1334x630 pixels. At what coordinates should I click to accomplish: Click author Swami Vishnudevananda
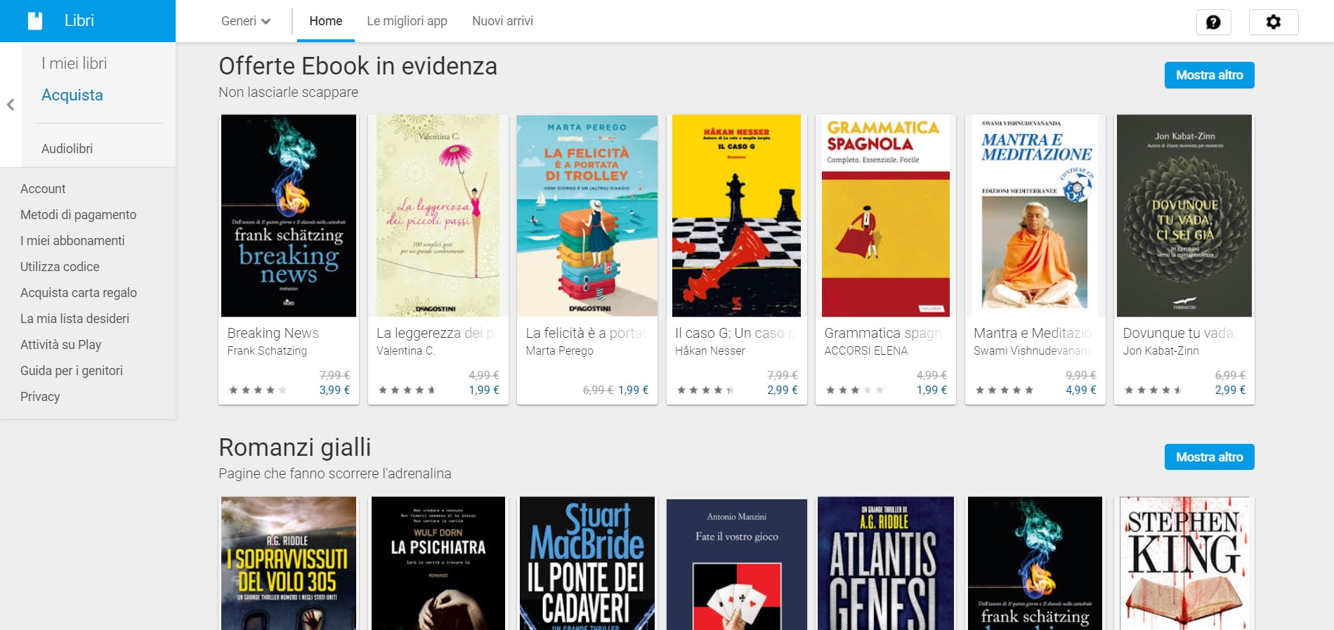(1033, 350)
